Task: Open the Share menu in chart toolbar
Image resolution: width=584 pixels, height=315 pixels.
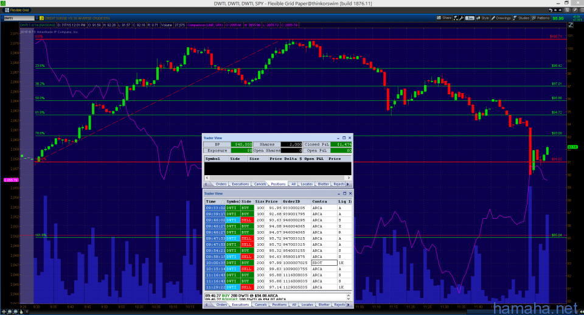Action: coord(444,18)
